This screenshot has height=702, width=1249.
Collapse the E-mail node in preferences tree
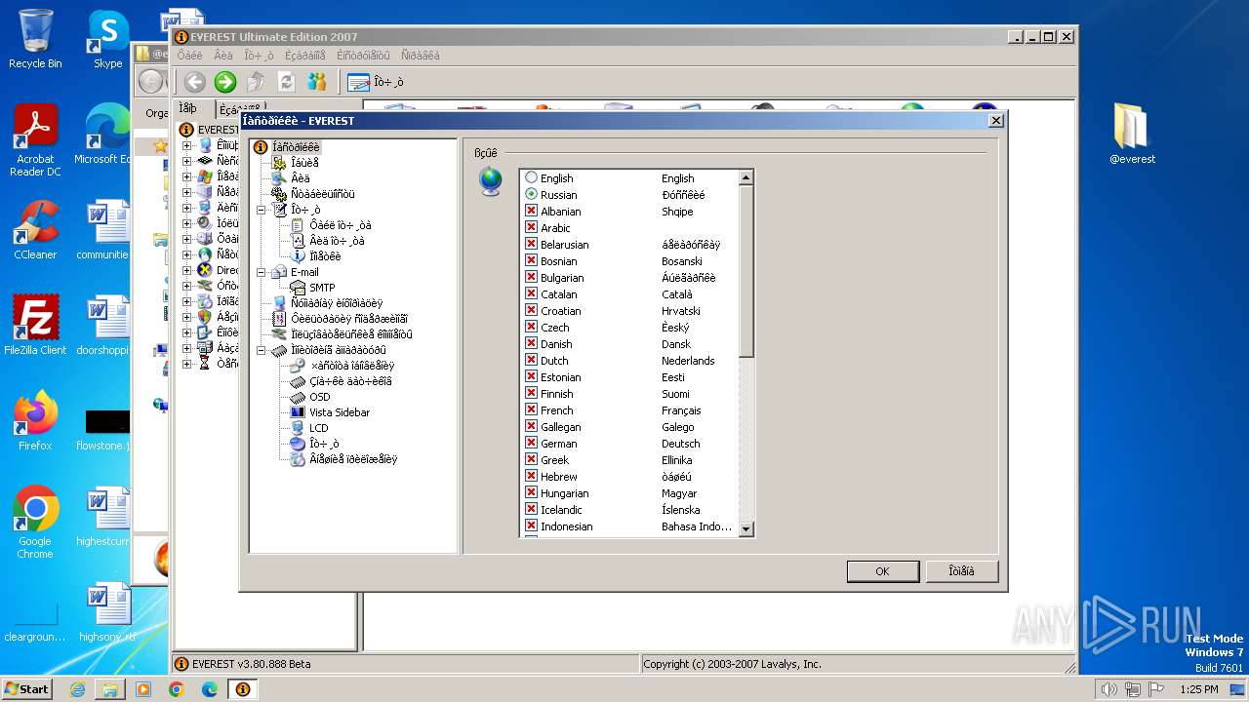pyautogui.click(x=262, y=272)
